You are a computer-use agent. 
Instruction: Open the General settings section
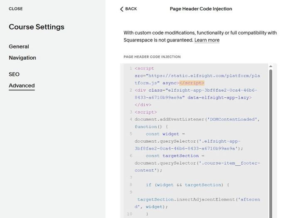point(19,46)
